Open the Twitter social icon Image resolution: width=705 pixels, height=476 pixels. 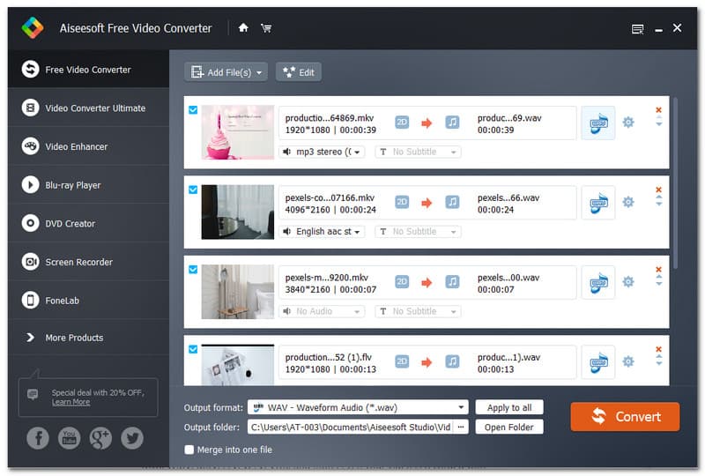click(132, 438)
